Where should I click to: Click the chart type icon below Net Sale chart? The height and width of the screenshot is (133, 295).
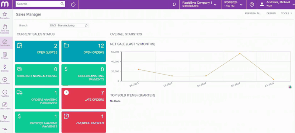pyautogui.click(x=290, y=87)
